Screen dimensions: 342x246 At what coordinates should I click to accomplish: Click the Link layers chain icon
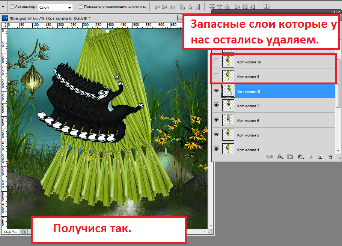click(x=269, y=157)
